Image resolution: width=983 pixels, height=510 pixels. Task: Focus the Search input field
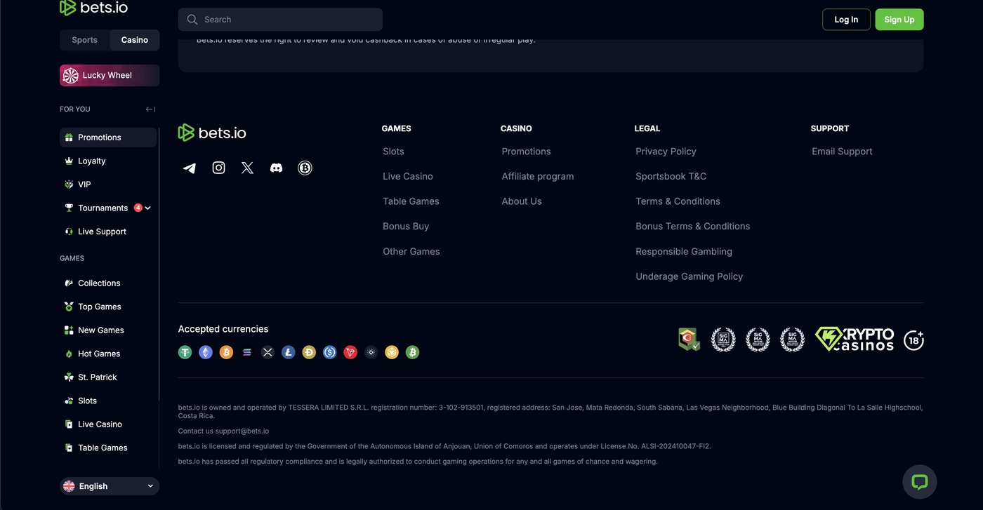280,20
